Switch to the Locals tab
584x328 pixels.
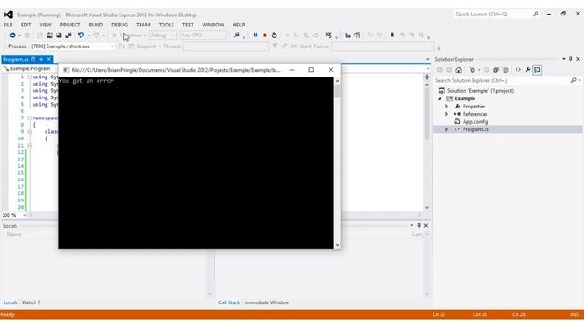[x=10, y=302]
